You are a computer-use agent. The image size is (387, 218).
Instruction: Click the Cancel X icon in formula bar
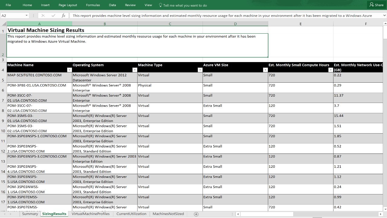coord(43,15)
